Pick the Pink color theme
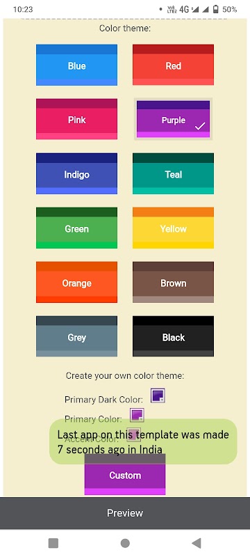 76,119
